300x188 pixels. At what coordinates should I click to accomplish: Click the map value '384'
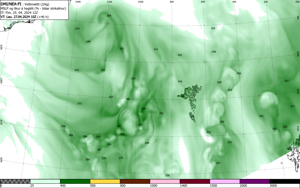pos(144,109)
